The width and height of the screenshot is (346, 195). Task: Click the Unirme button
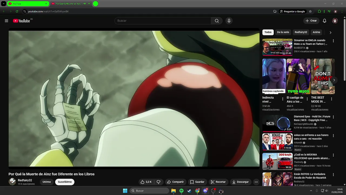click(x=46, y=182)
